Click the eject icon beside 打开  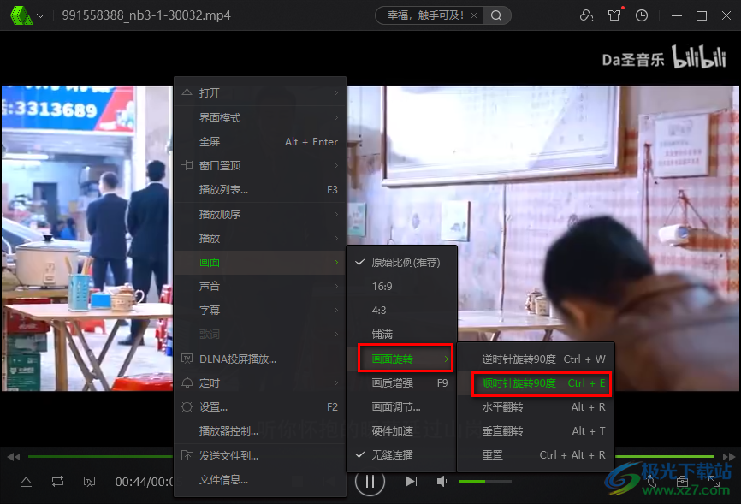187,93
